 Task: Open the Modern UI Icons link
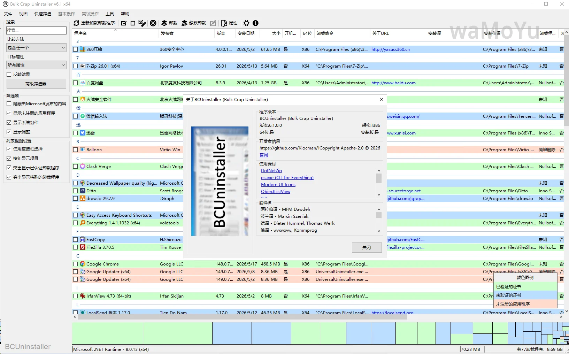(278, 185)
